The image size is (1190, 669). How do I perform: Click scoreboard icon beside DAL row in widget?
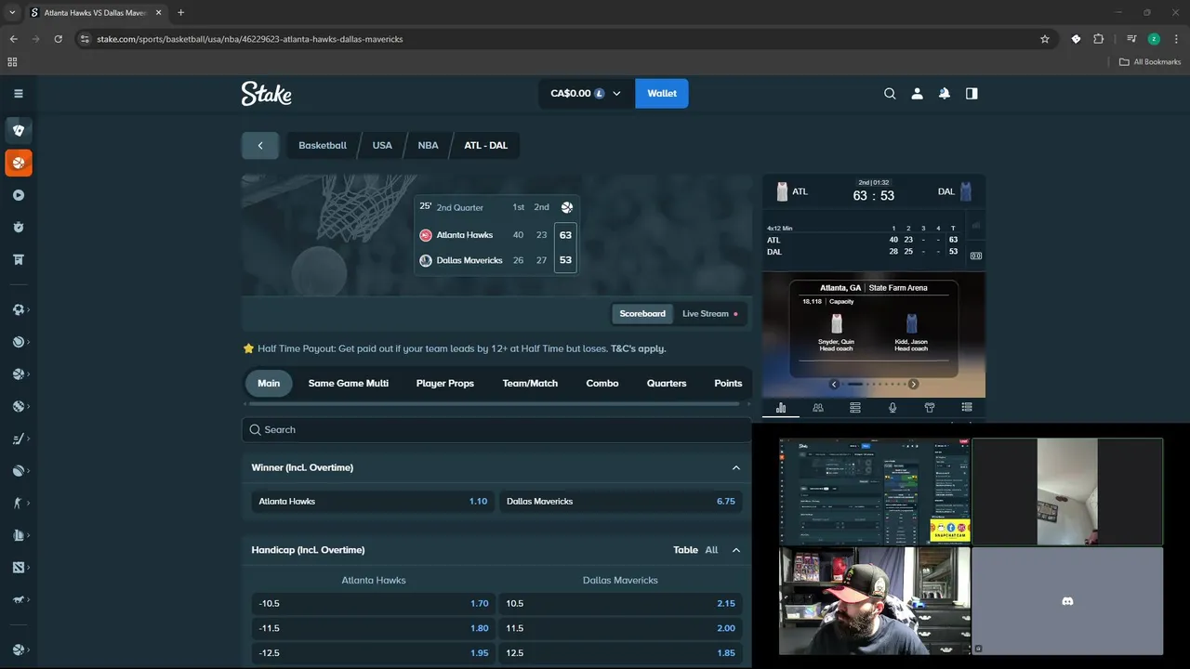point(976,256)
